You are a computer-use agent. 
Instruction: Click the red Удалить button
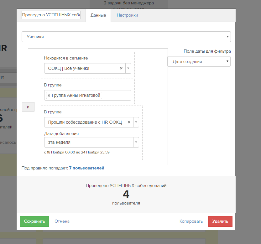pos(220,221)
